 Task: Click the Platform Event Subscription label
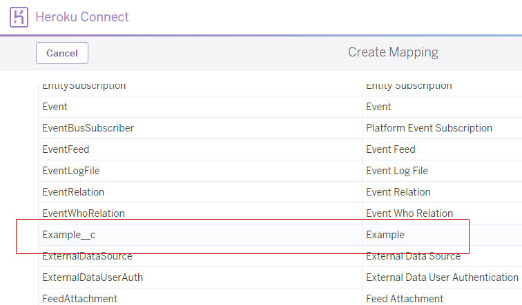[429, 128]
